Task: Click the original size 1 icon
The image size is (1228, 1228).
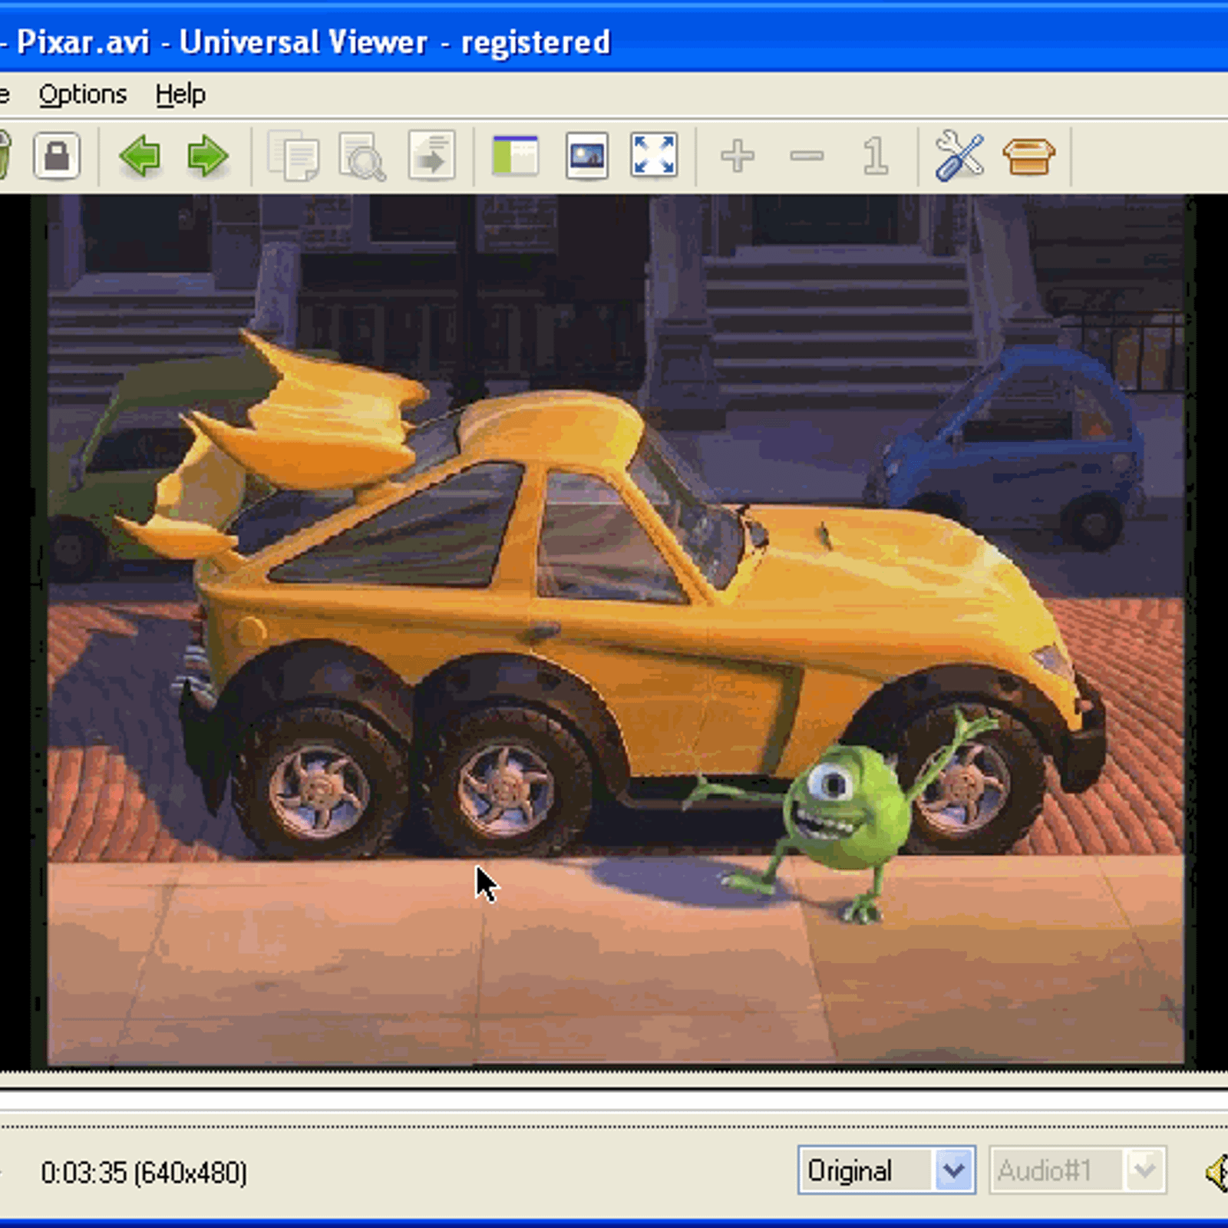Action: click(x=875, y=156)
